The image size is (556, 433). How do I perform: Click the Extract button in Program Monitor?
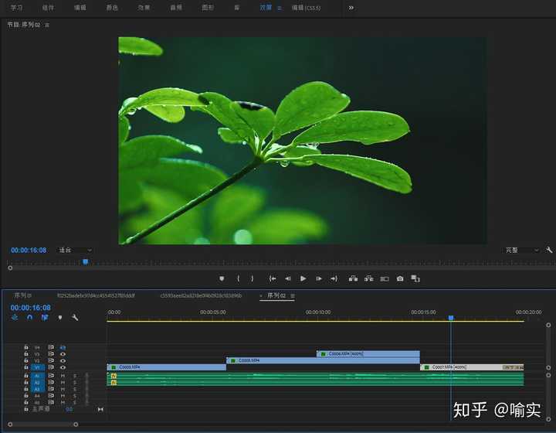(369, 278)
